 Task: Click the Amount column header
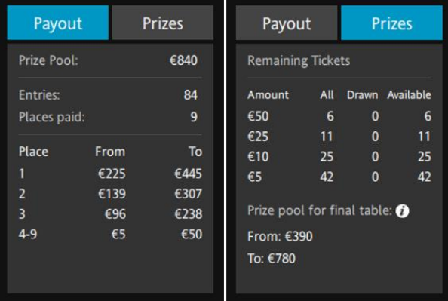pyautogui.click(x=268, y=95)
